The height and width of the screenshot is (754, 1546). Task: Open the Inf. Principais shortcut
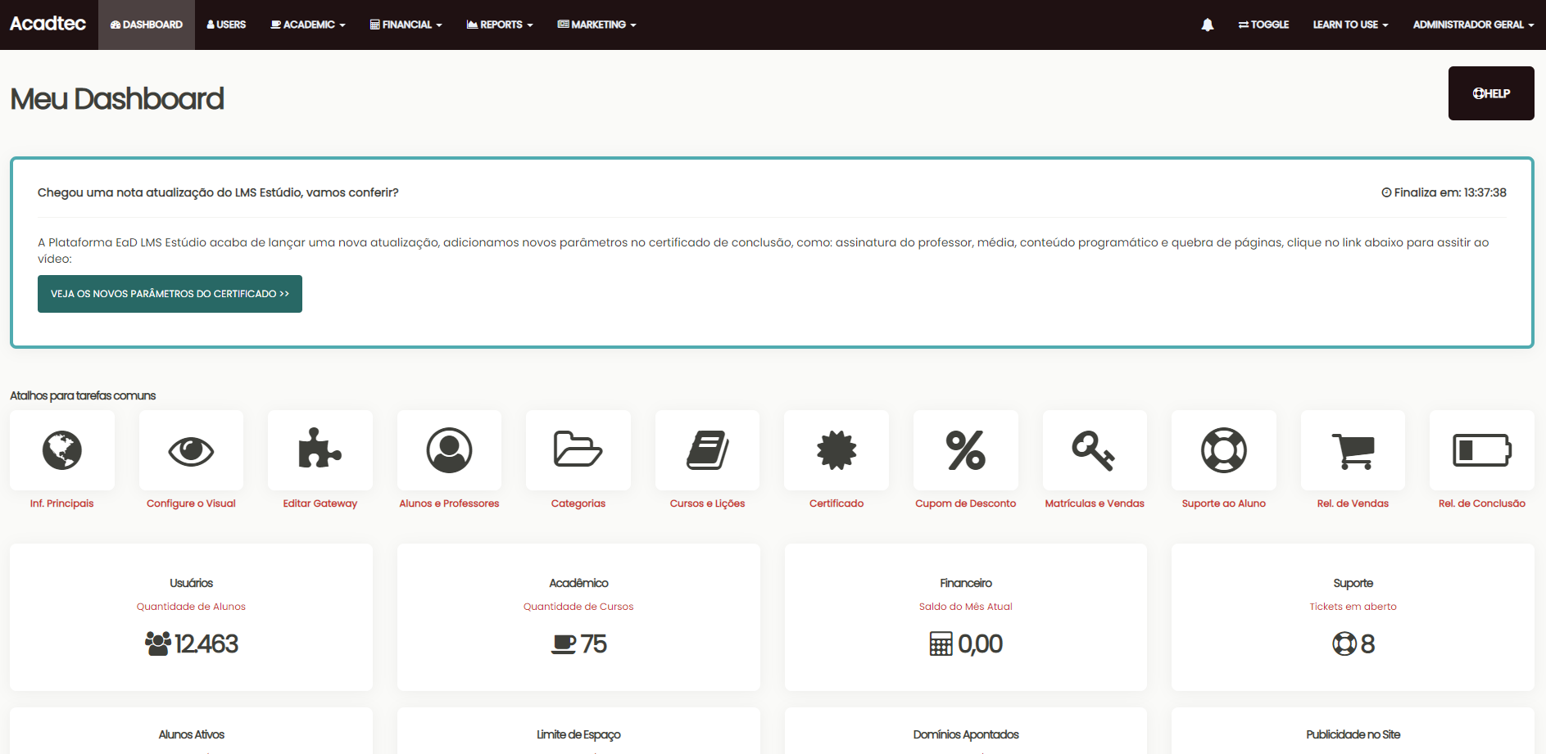(61, 450)
